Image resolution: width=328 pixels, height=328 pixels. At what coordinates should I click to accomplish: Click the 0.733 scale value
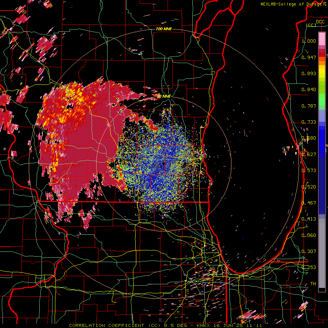[309, 122]
